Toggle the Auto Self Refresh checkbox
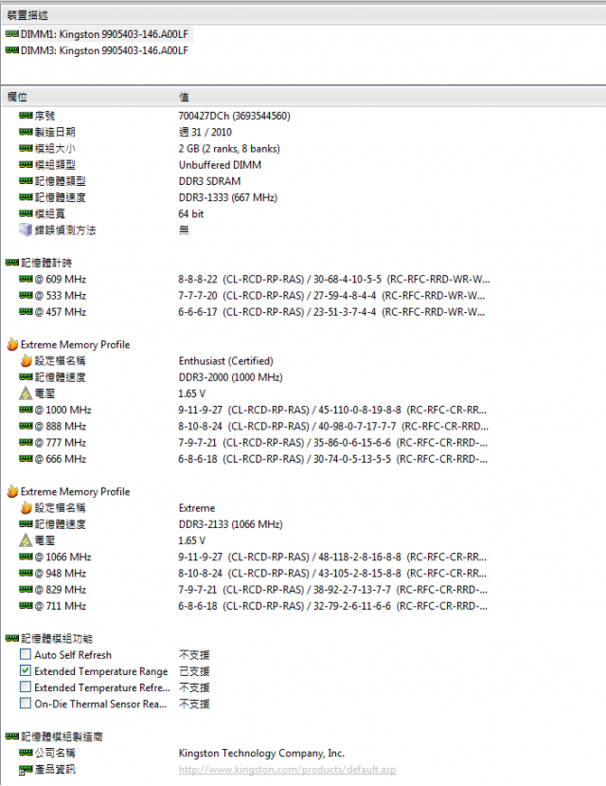Viewport: 606px width, 786px height. click(x=26, y=654)
